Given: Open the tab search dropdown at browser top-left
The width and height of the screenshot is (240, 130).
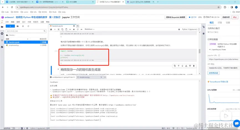Looking at the screenshot, I should click(x=2, y=2).
